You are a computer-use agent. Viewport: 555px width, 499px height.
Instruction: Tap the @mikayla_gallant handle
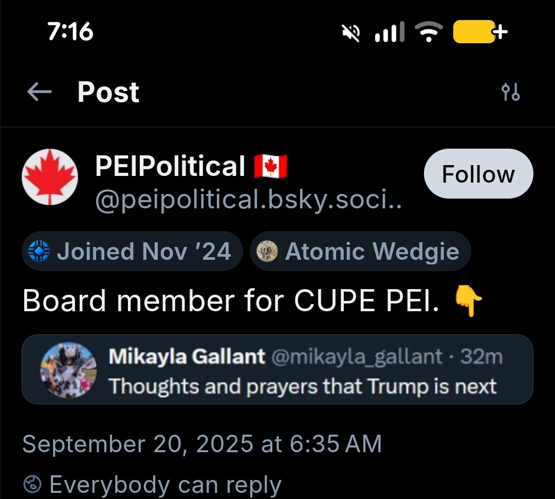[x=356, y=357]
